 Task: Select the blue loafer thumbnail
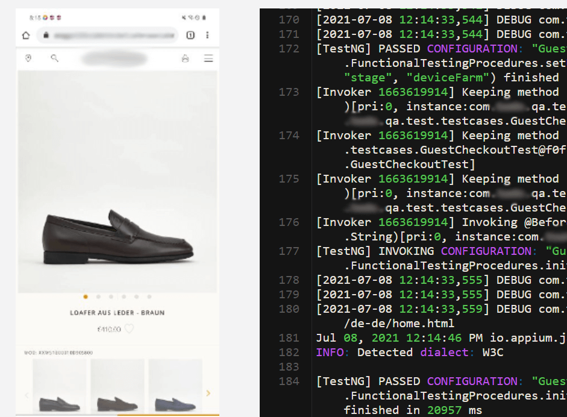click(175, 386)
